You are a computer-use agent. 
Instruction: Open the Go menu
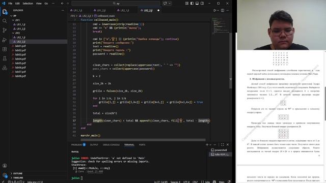(46, 4)
